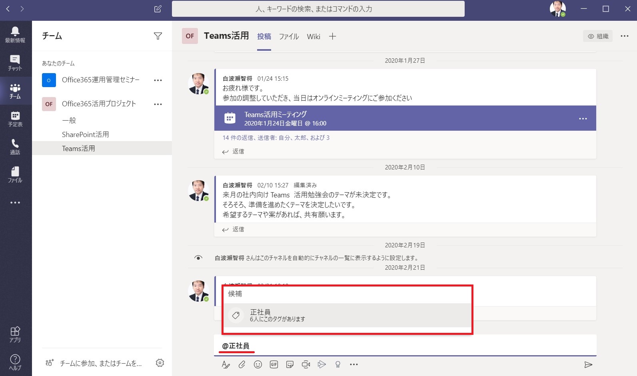The image size is (637, 376).
Task: Go back with the left arrow
Action: tap(8, 8)
